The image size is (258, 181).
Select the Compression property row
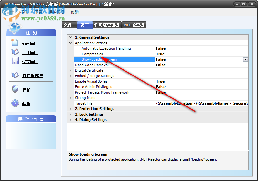point(161,54)
